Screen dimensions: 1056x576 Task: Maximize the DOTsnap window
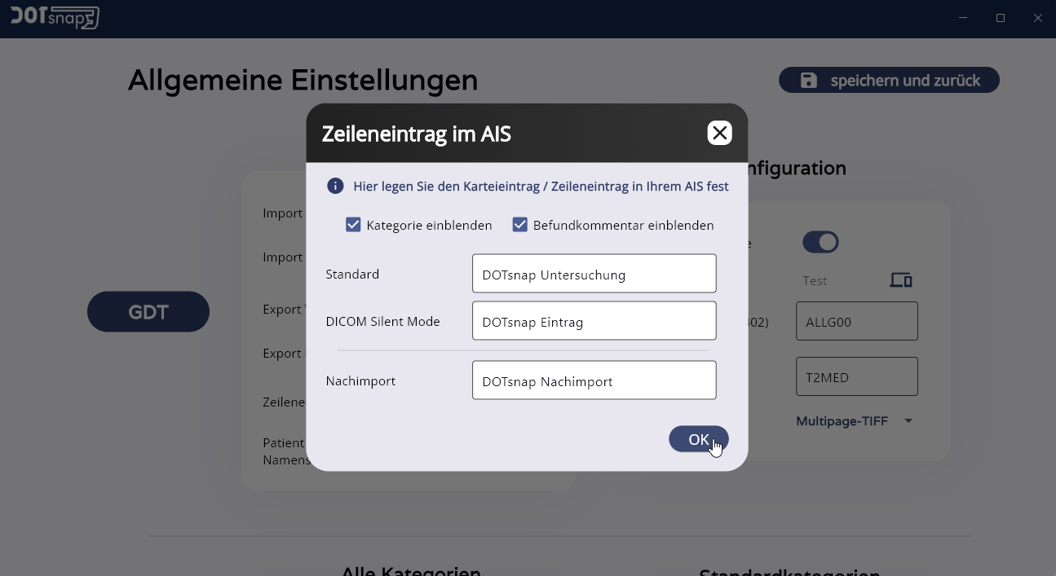click(x=1001, y=18)
